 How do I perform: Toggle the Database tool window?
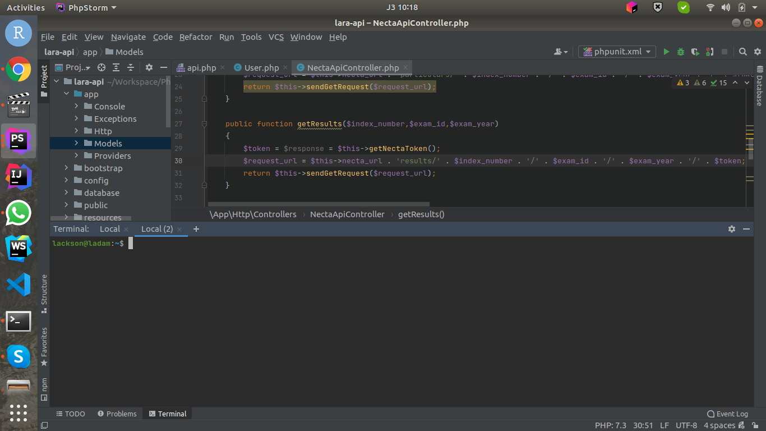click(759, 86)
